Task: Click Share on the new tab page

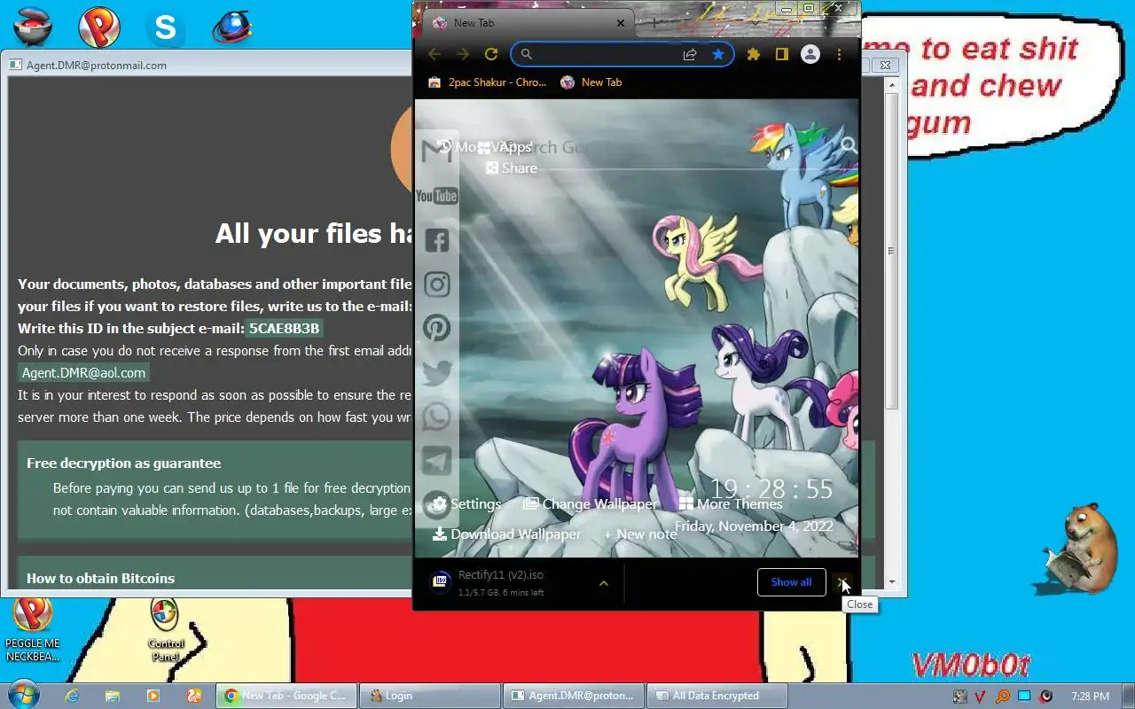Action: [x=512, y=168]
